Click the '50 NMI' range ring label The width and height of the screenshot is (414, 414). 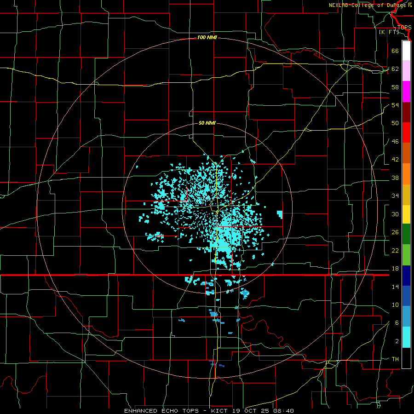pos(207,123)
